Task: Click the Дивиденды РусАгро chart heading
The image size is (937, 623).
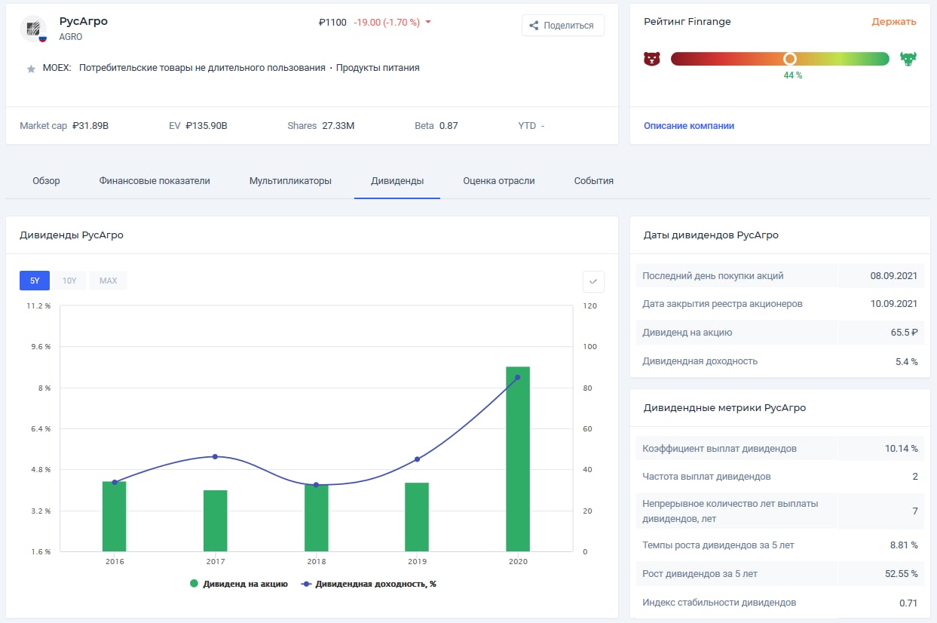Action: (x=71, y=235)
